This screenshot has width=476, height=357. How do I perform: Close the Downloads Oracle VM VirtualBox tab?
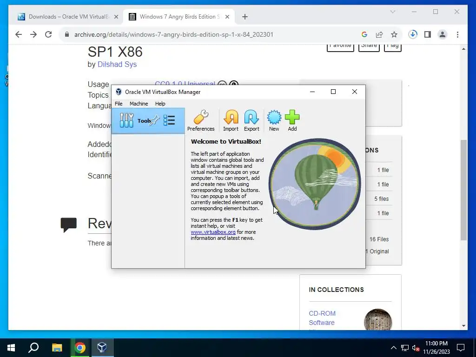[x=116, y=17]
